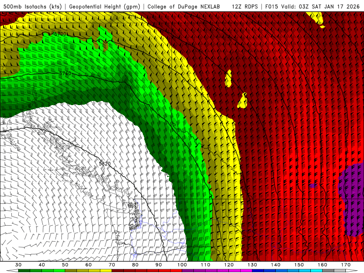Click the 'College of DuPage NEXLAB' label
Image resolution: width=364 pixels, height=273 pixels.
point(183,6)
